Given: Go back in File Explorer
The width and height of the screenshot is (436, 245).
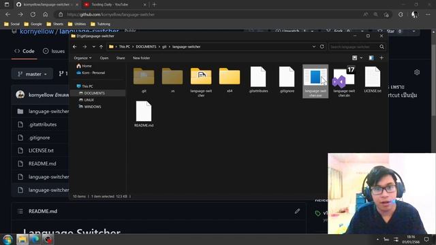Looking at the screenshot, I should 74,47.
